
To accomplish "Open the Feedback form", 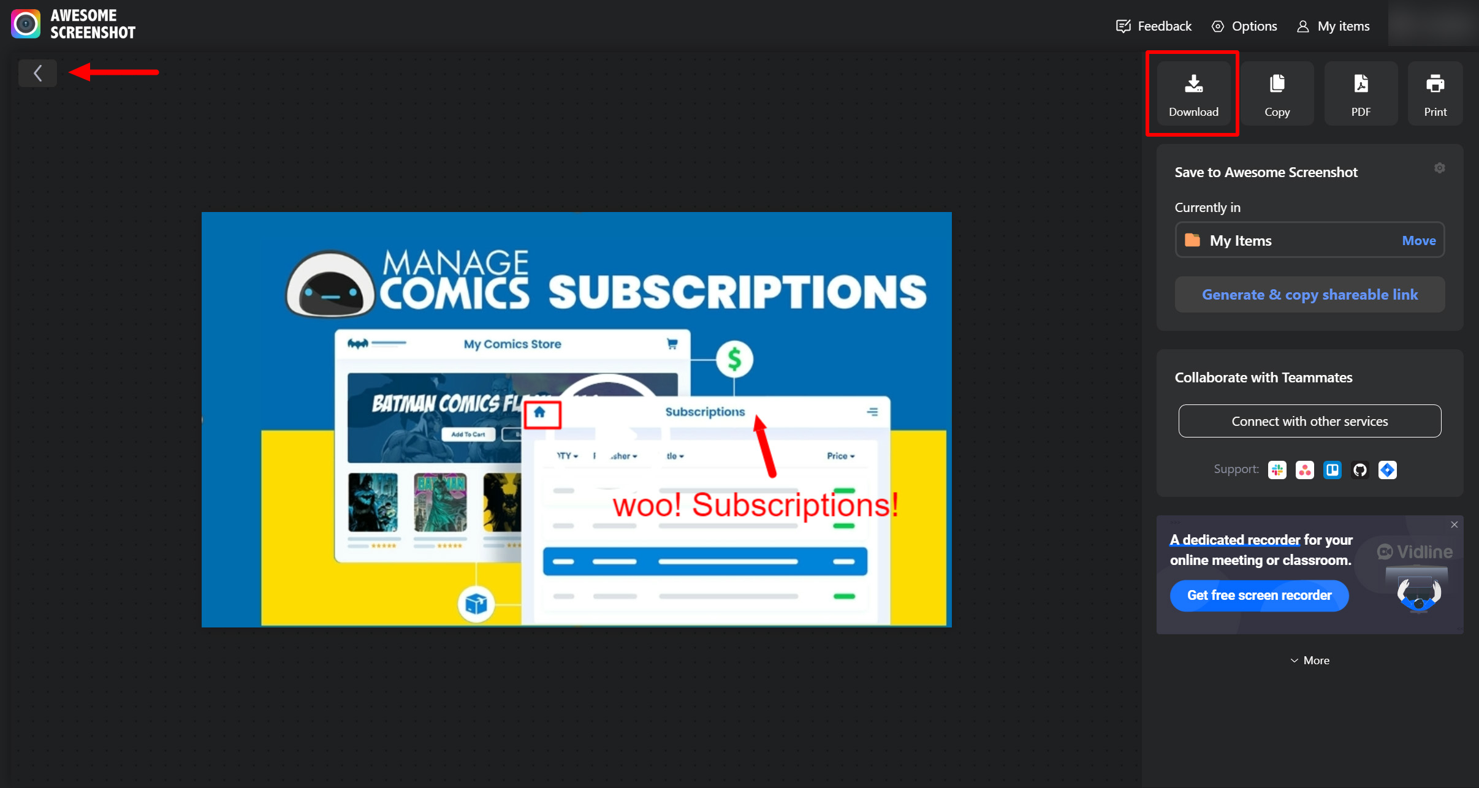I will pos(1154,26).
